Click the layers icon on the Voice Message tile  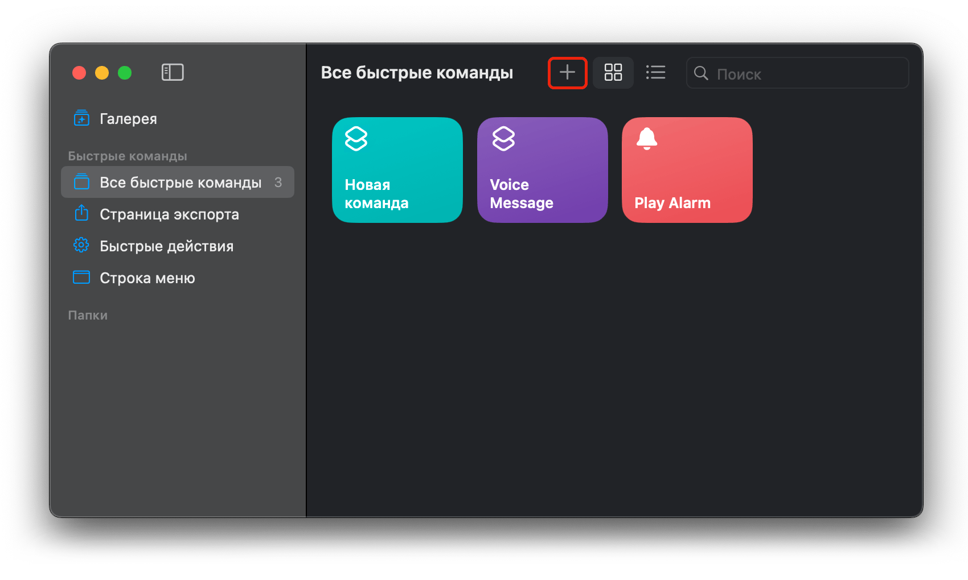click(504, 139)
